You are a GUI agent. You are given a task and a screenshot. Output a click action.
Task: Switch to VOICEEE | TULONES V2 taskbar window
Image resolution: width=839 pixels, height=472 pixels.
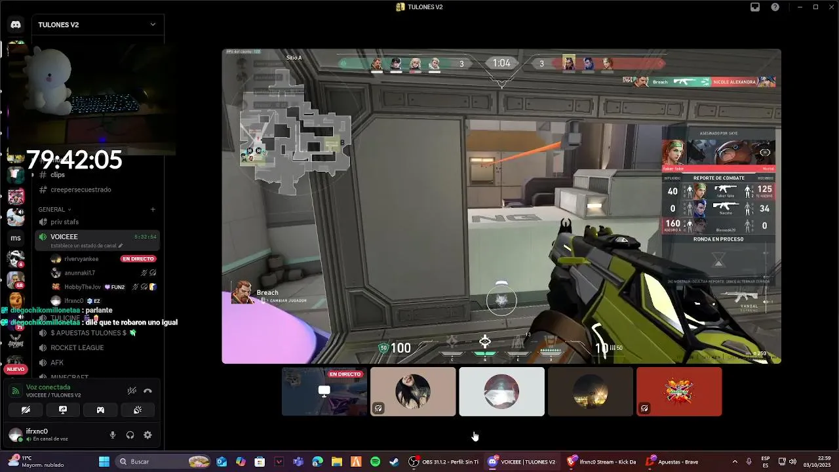(x=522, y=462)
